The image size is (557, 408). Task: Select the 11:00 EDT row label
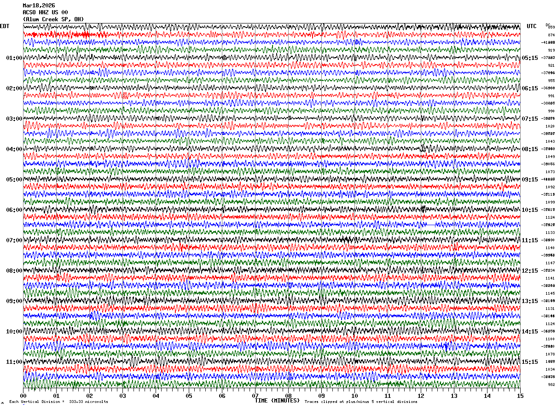[x=14, y=362]
